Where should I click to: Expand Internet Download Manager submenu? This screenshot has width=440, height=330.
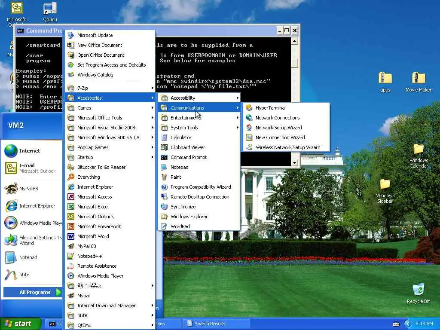pos(110,306)
